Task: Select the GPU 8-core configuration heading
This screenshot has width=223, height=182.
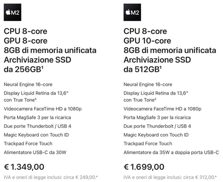Action: pos(25,41)
